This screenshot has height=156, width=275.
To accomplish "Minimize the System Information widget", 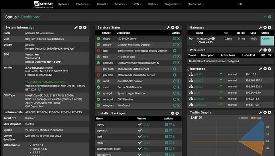I will click(x=81, y=27).
